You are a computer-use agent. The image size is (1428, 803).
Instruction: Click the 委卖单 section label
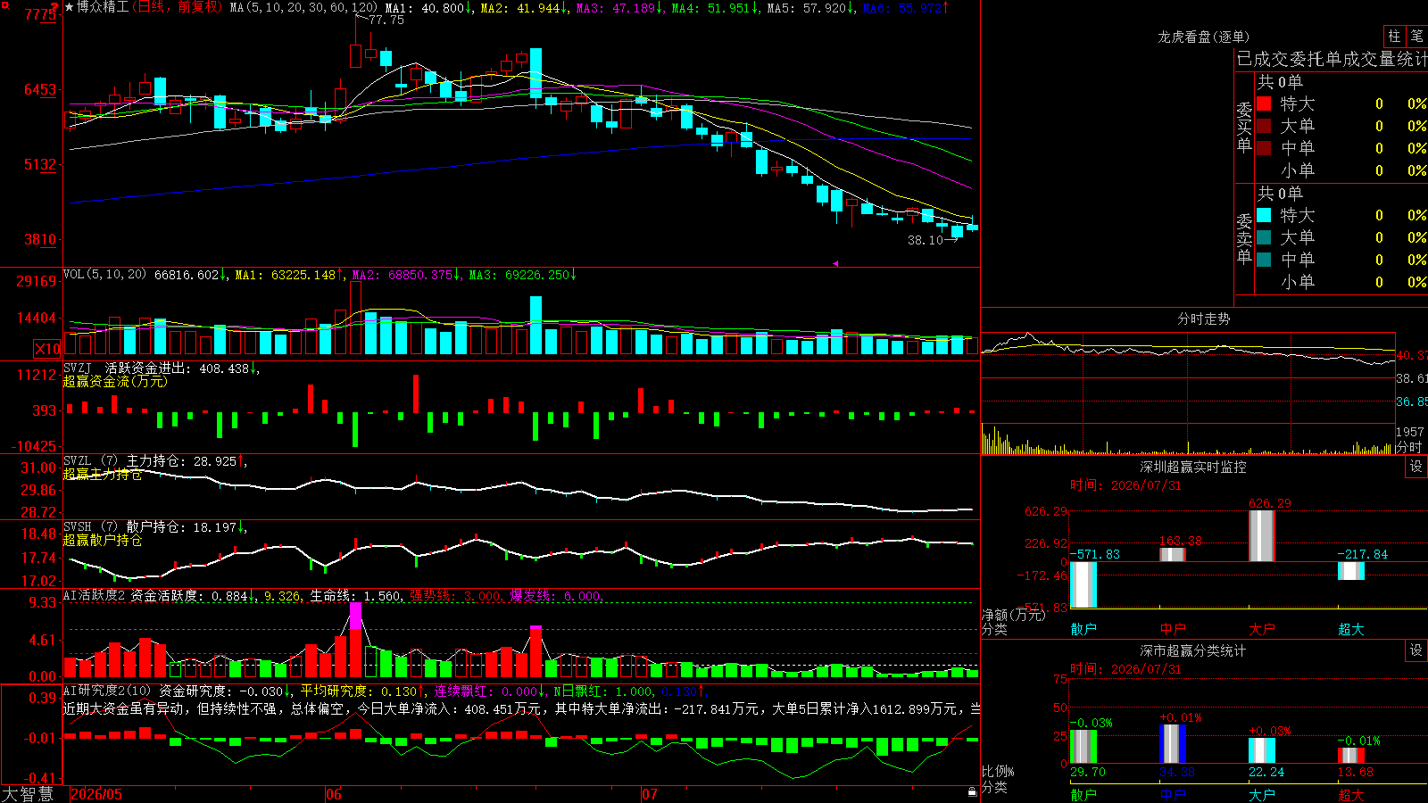pos(1244,239)
